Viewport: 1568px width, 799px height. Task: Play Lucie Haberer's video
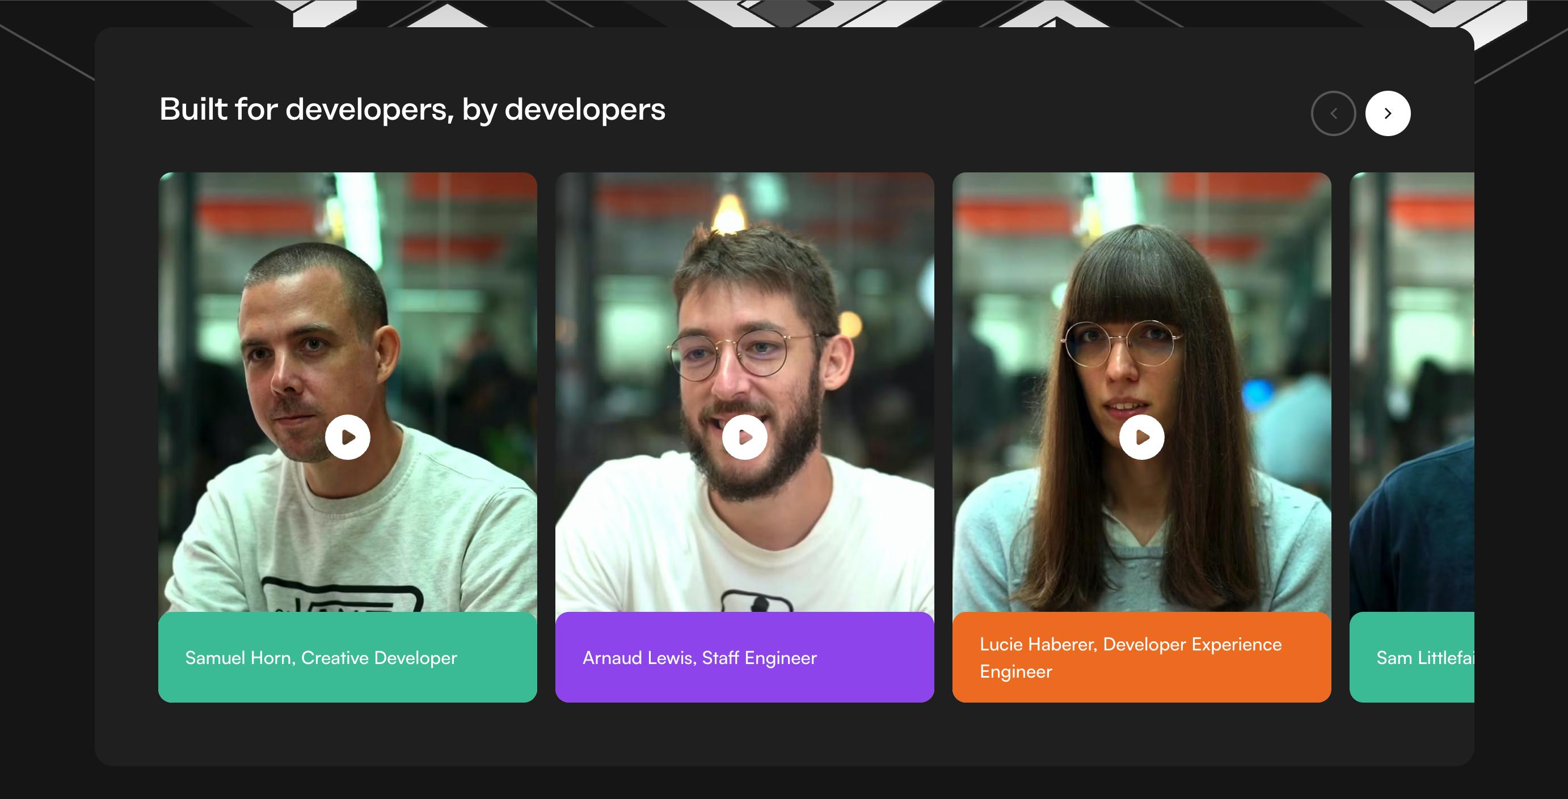click(1141, 437)
